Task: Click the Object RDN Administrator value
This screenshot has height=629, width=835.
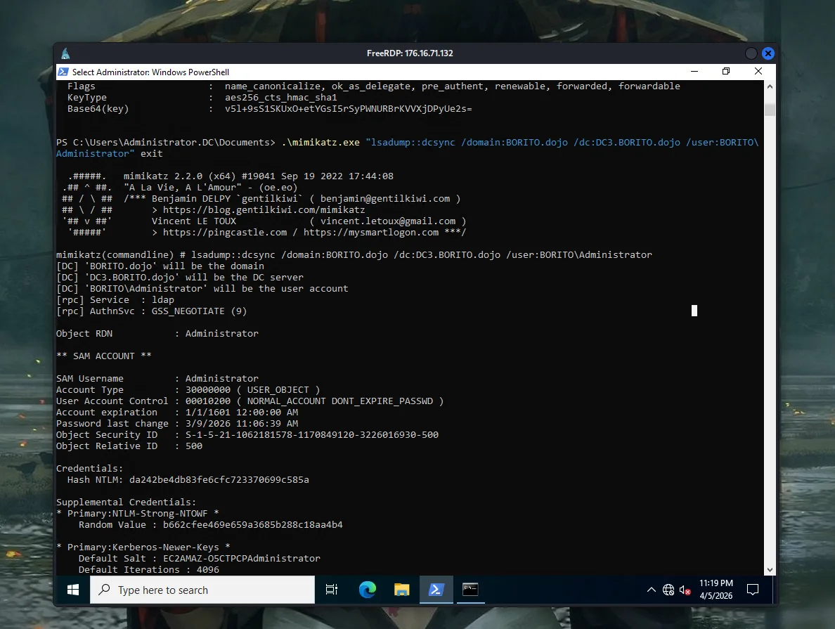Action: 221,333
